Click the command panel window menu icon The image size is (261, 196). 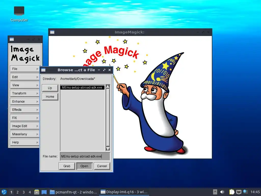pyautogui.click(x=12, y=39)
